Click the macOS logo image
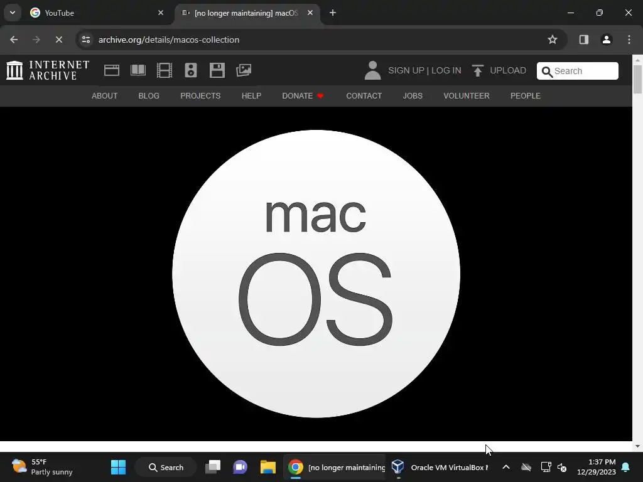Image resolution: width=643 pixels, height=482 pixels. click(316, 274)
